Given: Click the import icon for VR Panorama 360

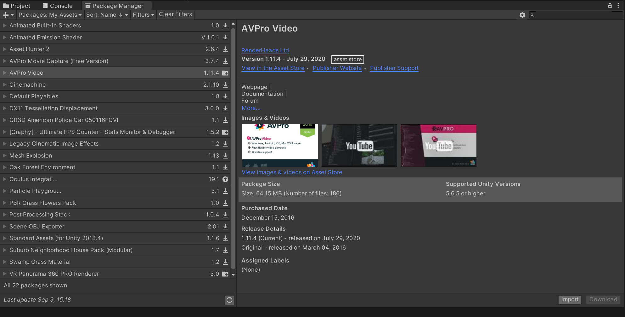Looking at the screenshot, I should click(x=225, y=274).
